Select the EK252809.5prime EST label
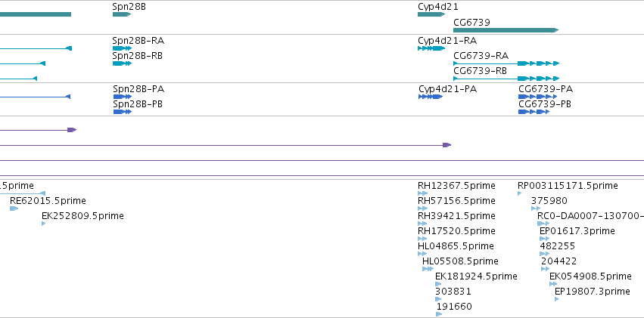 82,216
